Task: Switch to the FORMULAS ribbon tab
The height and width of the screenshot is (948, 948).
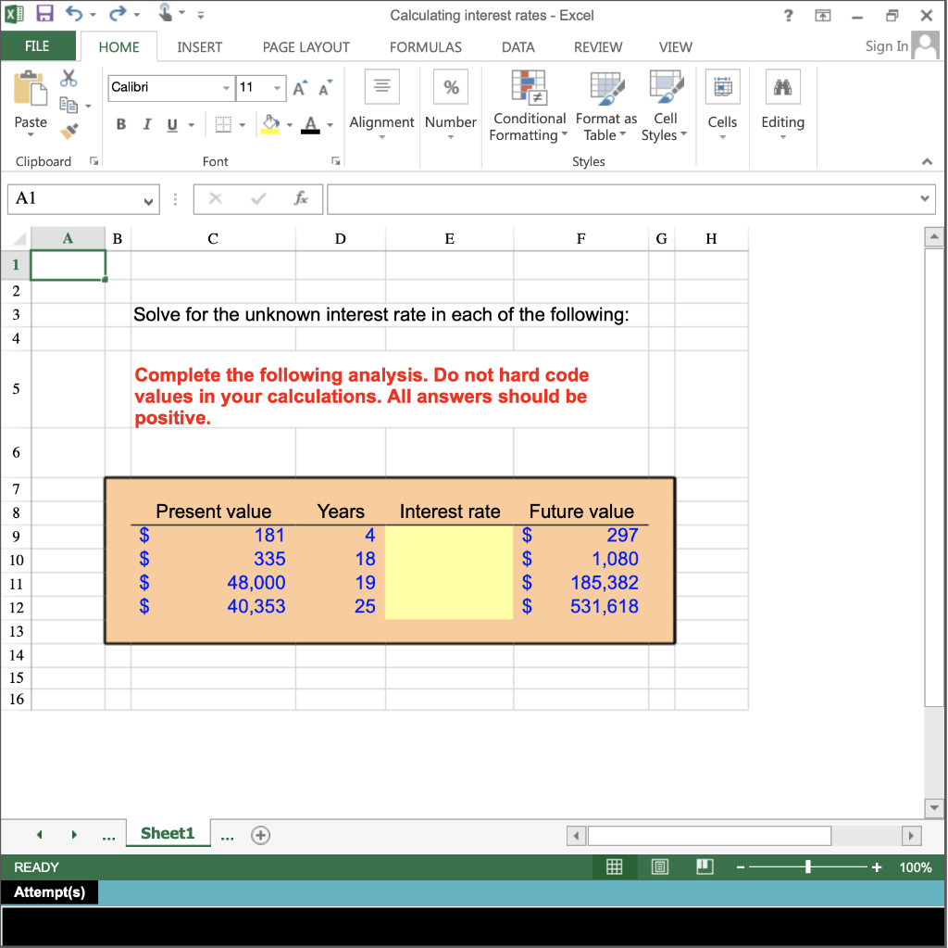Action: coord(425,47)
